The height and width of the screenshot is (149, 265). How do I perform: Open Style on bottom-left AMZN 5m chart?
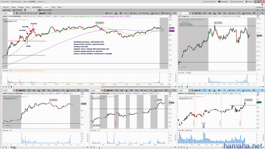coord(56,91)
